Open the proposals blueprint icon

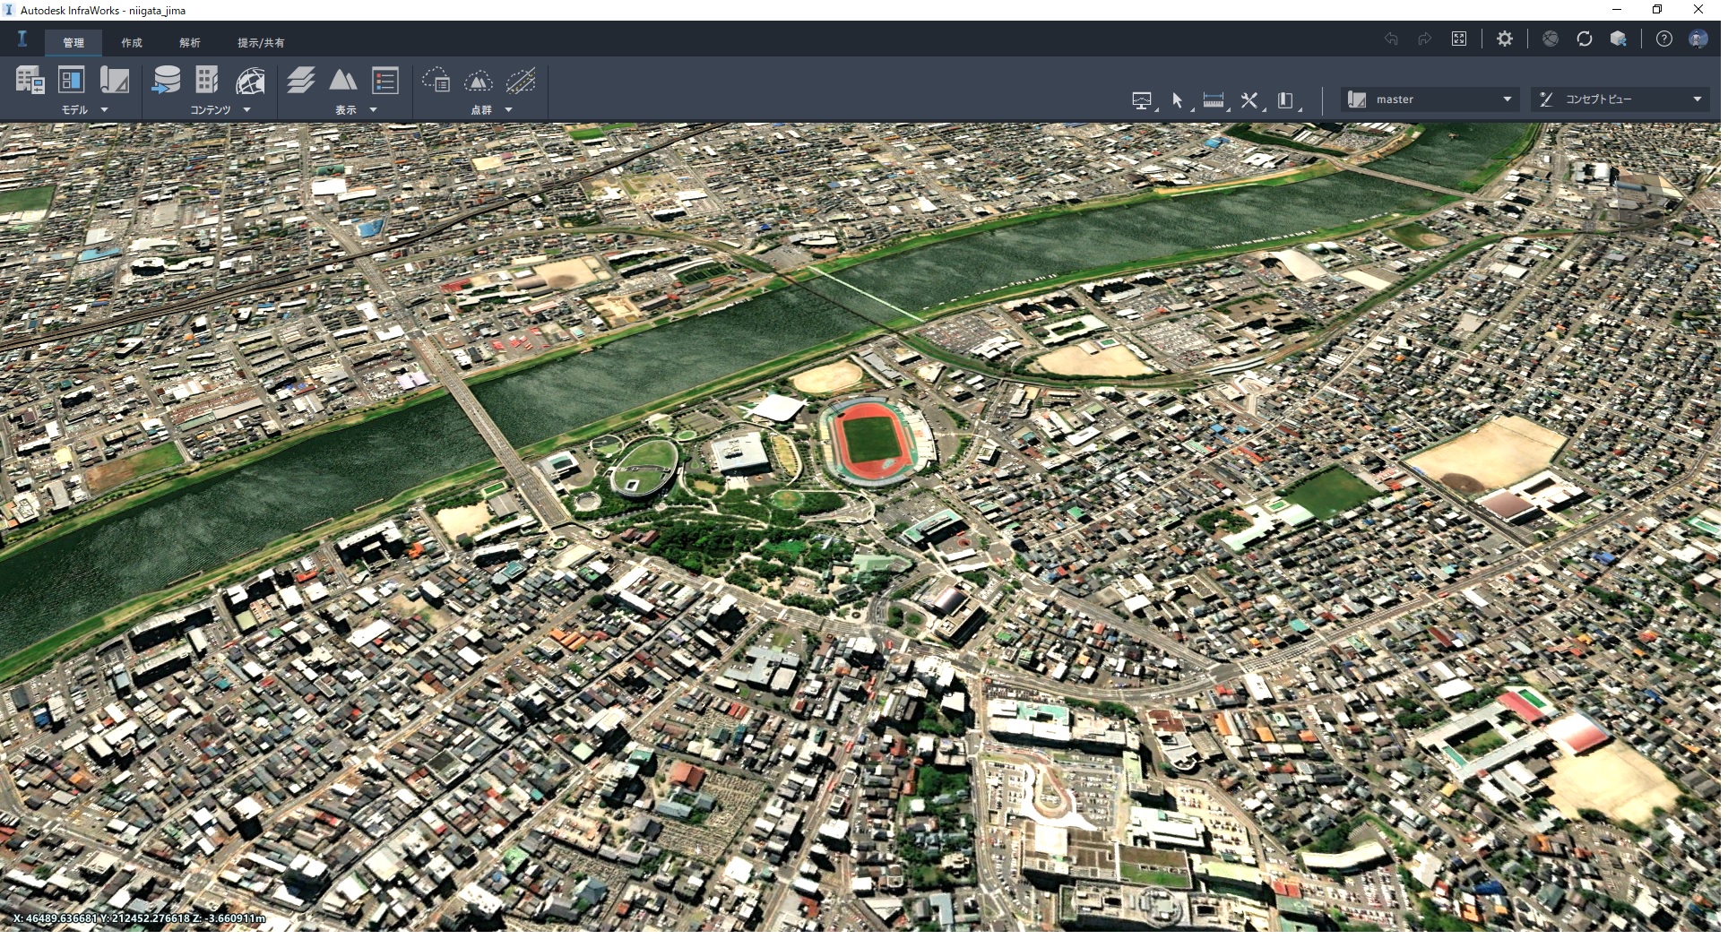[x=114, y=81]
